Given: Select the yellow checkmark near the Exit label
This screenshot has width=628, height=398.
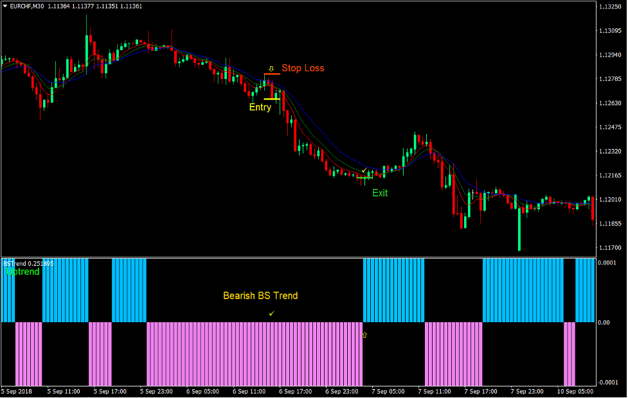Looking at the screenshot, I should (x=364, y=170).
